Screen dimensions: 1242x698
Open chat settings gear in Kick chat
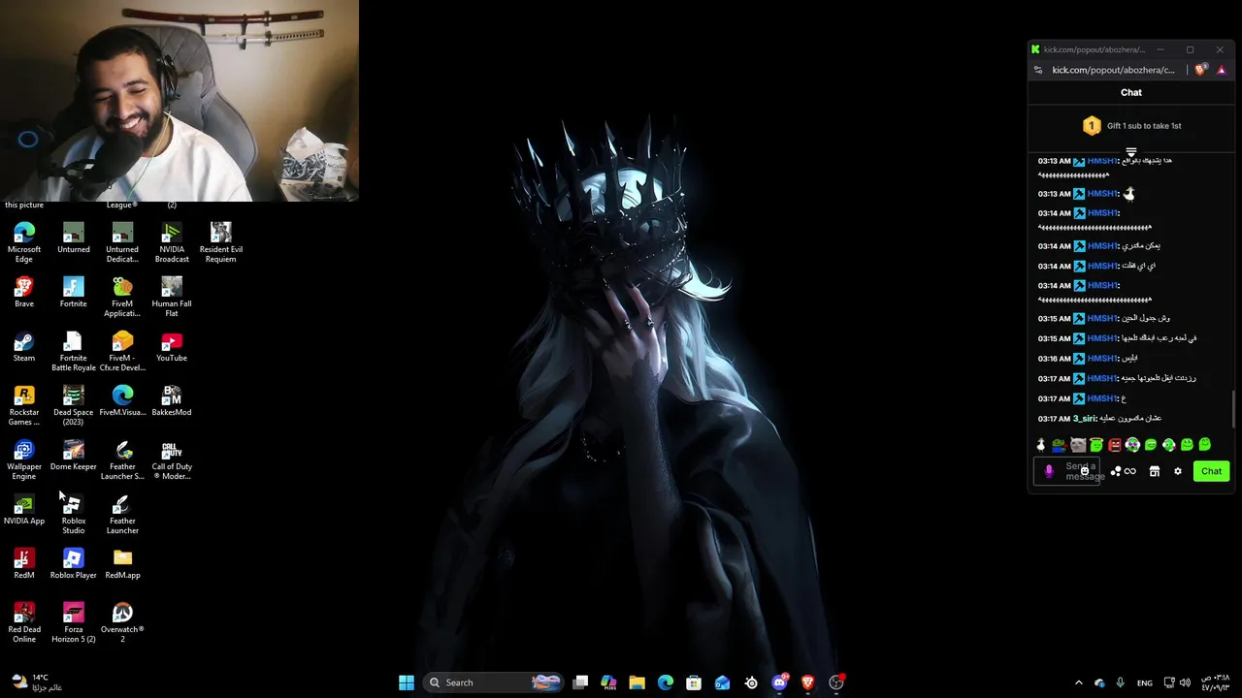pos(1178,471)
